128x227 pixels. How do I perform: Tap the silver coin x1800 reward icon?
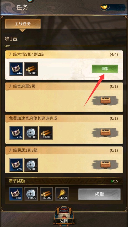pos(31,133)
